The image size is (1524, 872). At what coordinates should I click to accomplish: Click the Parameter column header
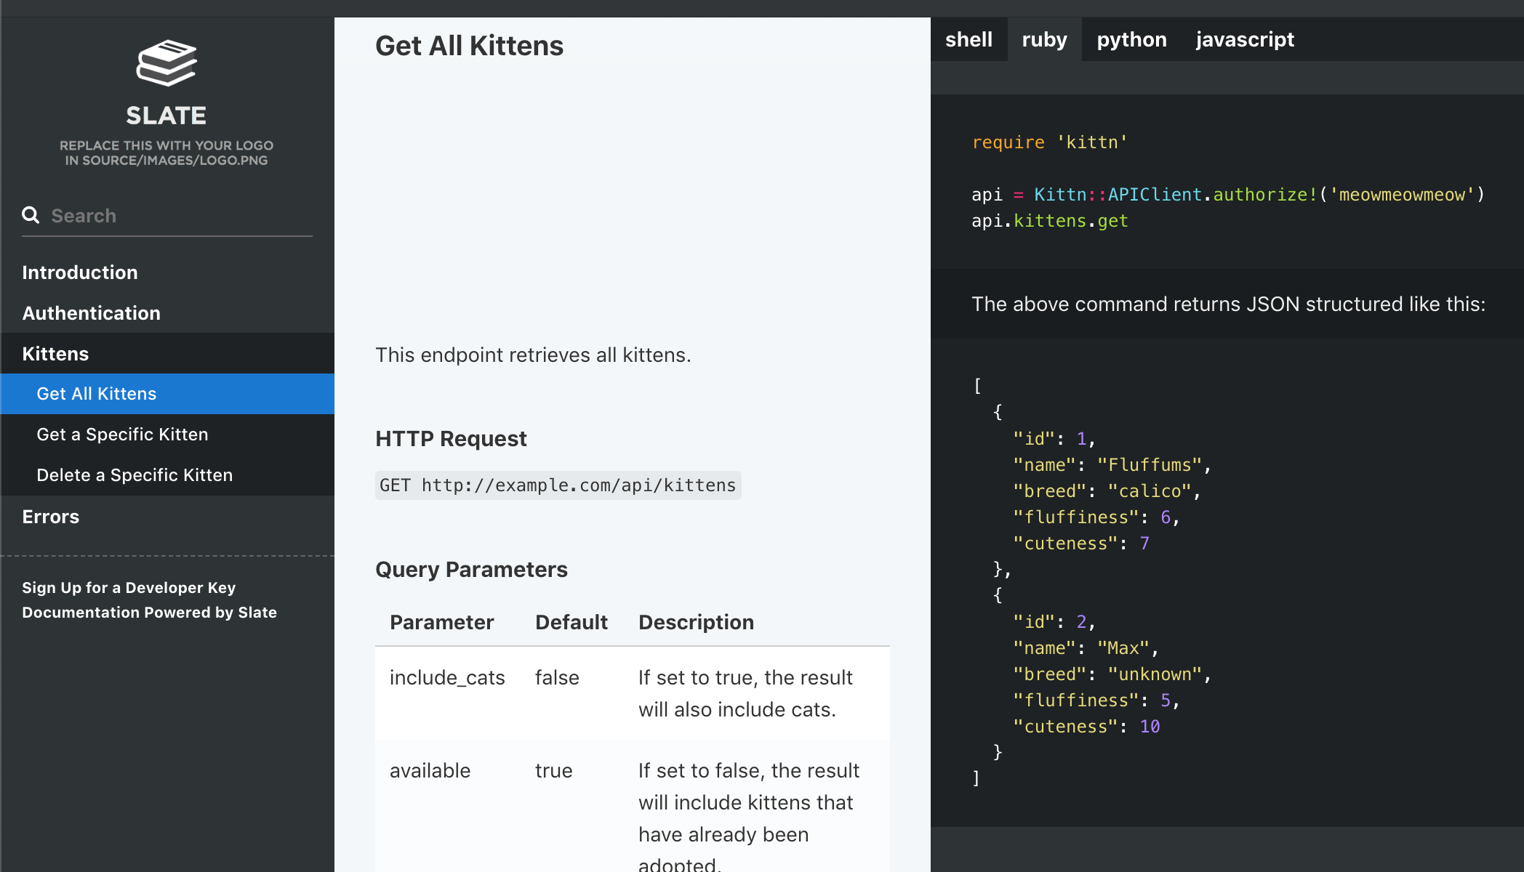tap(441, 622)
